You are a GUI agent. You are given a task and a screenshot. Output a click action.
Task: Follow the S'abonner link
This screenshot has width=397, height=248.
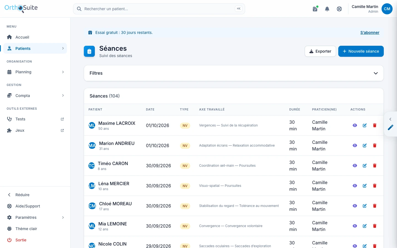(370, 33)
